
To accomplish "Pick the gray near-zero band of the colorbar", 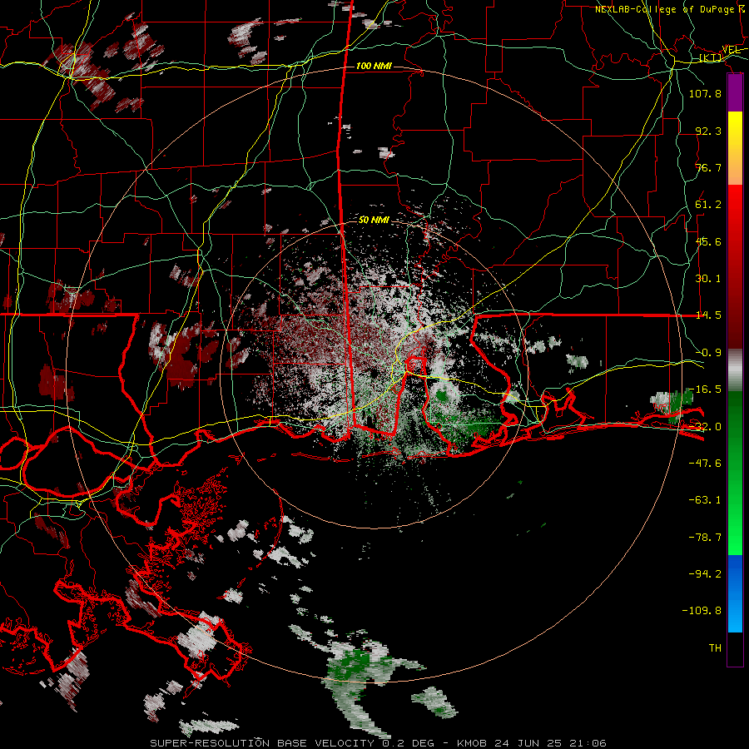I will (x=735, y=370).
